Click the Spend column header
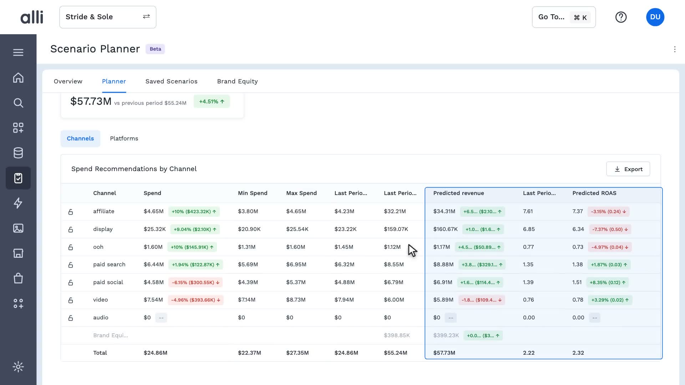Viewport: 685px width, 385px height. pyautogui.click(x=152, y=193)
